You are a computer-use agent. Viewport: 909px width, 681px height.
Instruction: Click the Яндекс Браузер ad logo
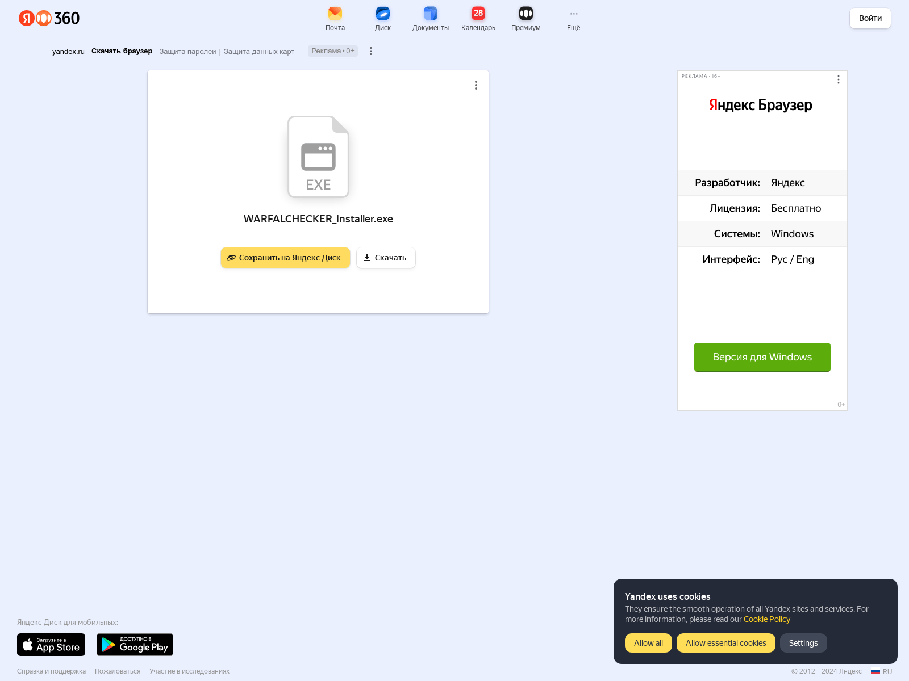[760, 105]
